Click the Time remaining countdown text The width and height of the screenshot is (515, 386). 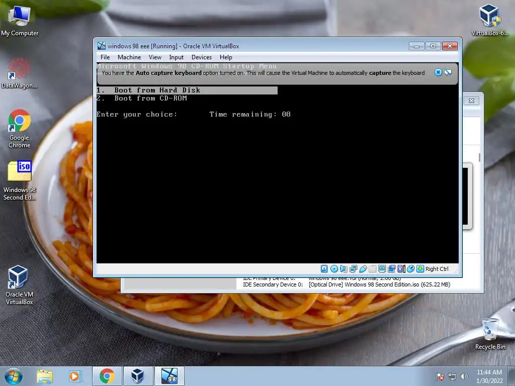click(x=250, y=114)
